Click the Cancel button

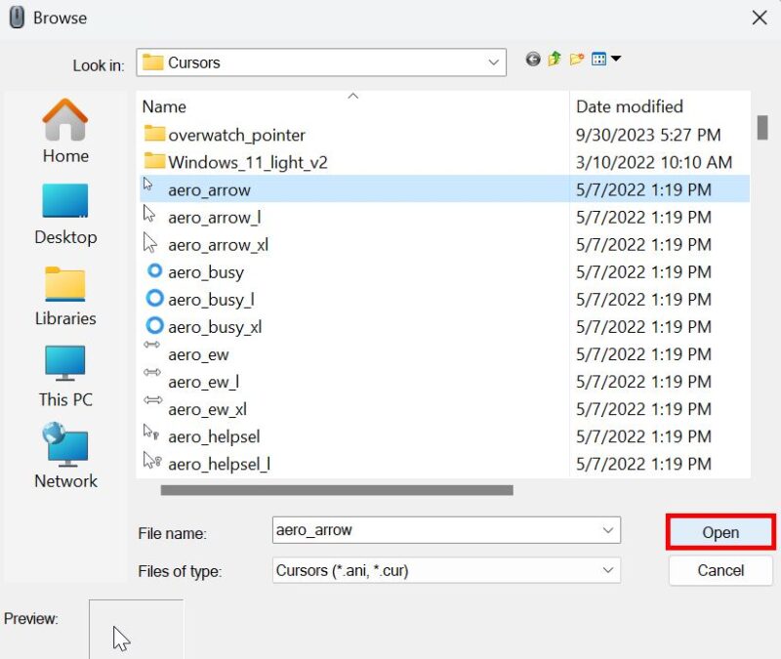720,570
